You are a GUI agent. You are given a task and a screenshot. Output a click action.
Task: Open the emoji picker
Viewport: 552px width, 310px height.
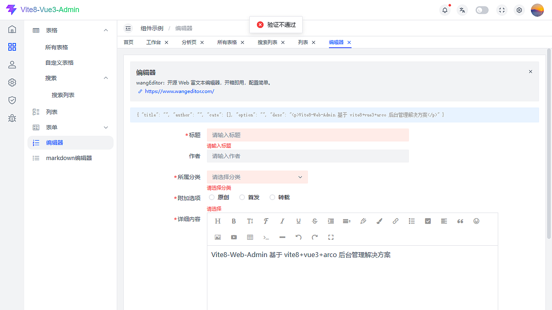pyautogui.click(x=477, y=221)
